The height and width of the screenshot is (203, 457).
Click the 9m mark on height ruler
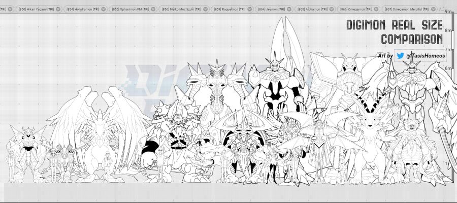[448, 12]
